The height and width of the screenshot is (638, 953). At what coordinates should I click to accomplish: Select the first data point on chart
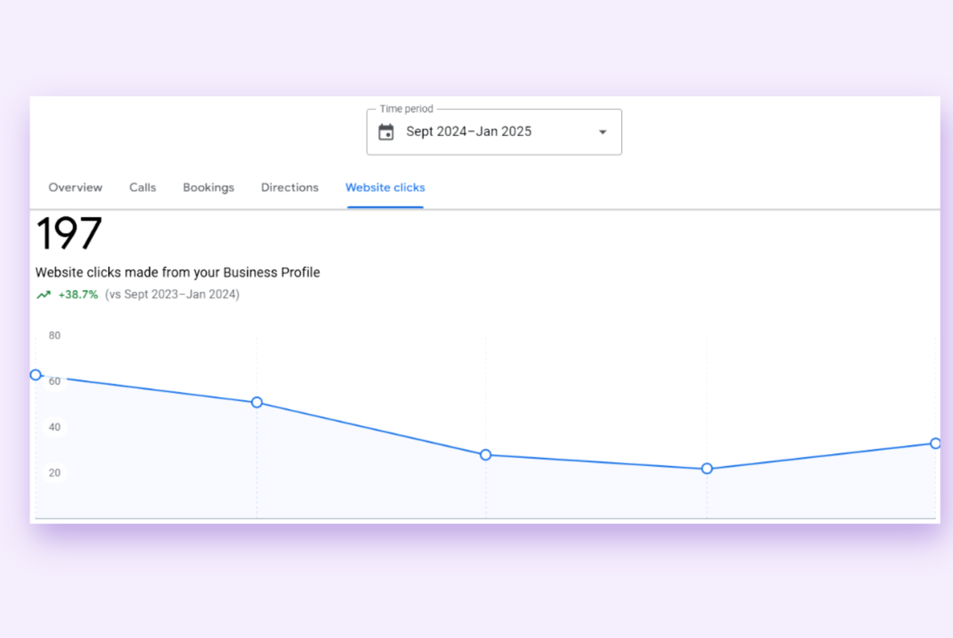[x=35, y=375]
